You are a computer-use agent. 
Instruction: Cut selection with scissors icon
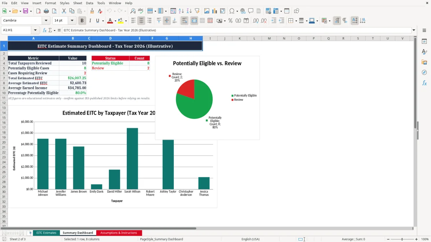64,11
